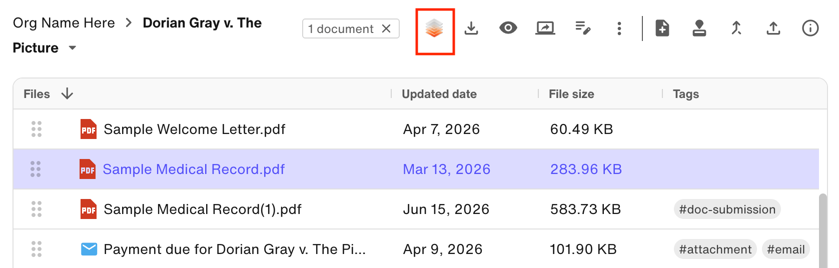
Task: Click the #doc-submission tag
Action: 727,209
